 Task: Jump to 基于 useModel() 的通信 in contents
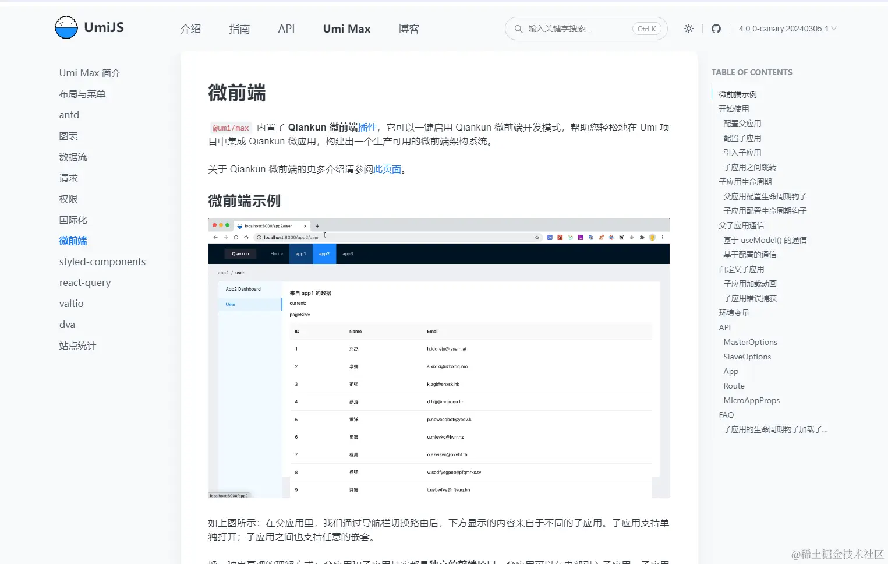click(765, 240)
